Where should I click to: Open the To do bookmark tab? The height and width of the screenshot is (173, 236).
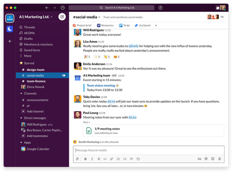pyautogui.click(x=124, y=25)
